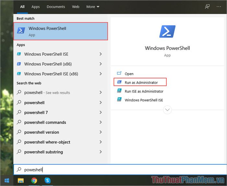Open the three-dot options menu

point(219,7)
